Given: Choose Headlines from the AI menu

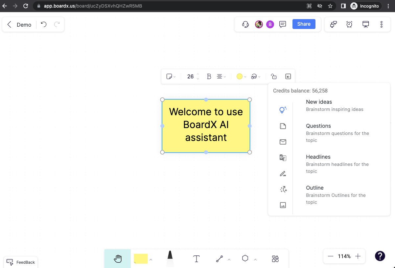Looking at the screenshot, I should tap(318, 157).
